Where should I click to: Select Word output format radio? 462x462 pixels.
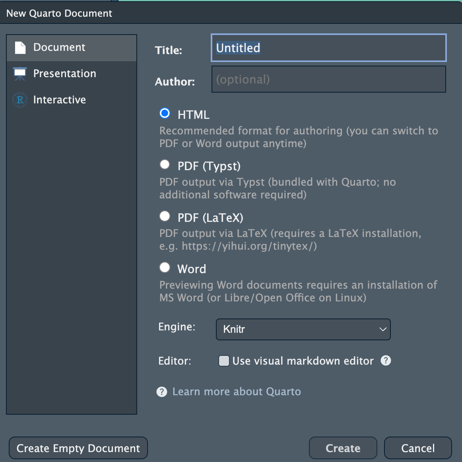pos(165,268)
